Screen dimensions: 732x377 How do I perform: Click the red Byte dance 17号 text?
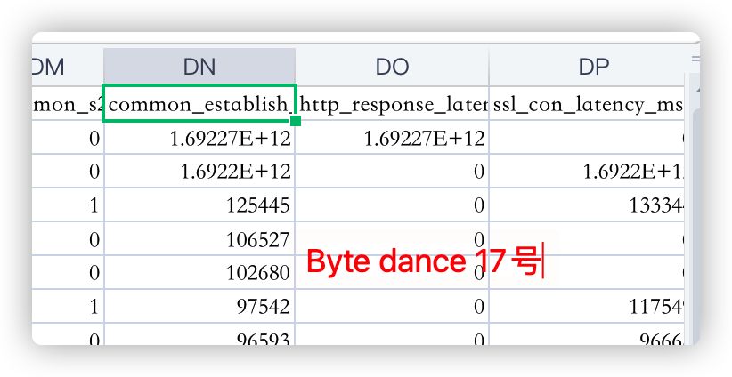click(x=422, y=262)
